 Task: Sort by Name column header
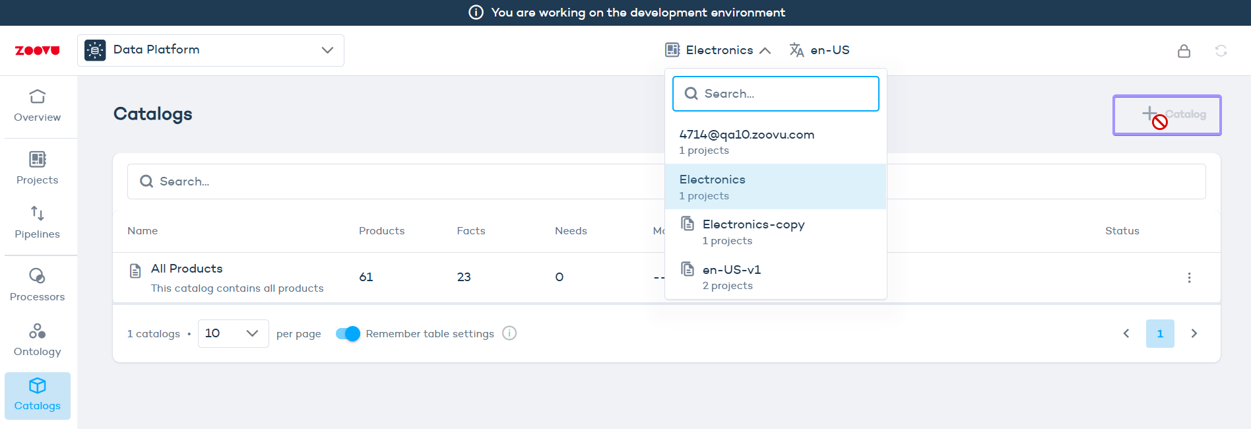coord(143,231)
